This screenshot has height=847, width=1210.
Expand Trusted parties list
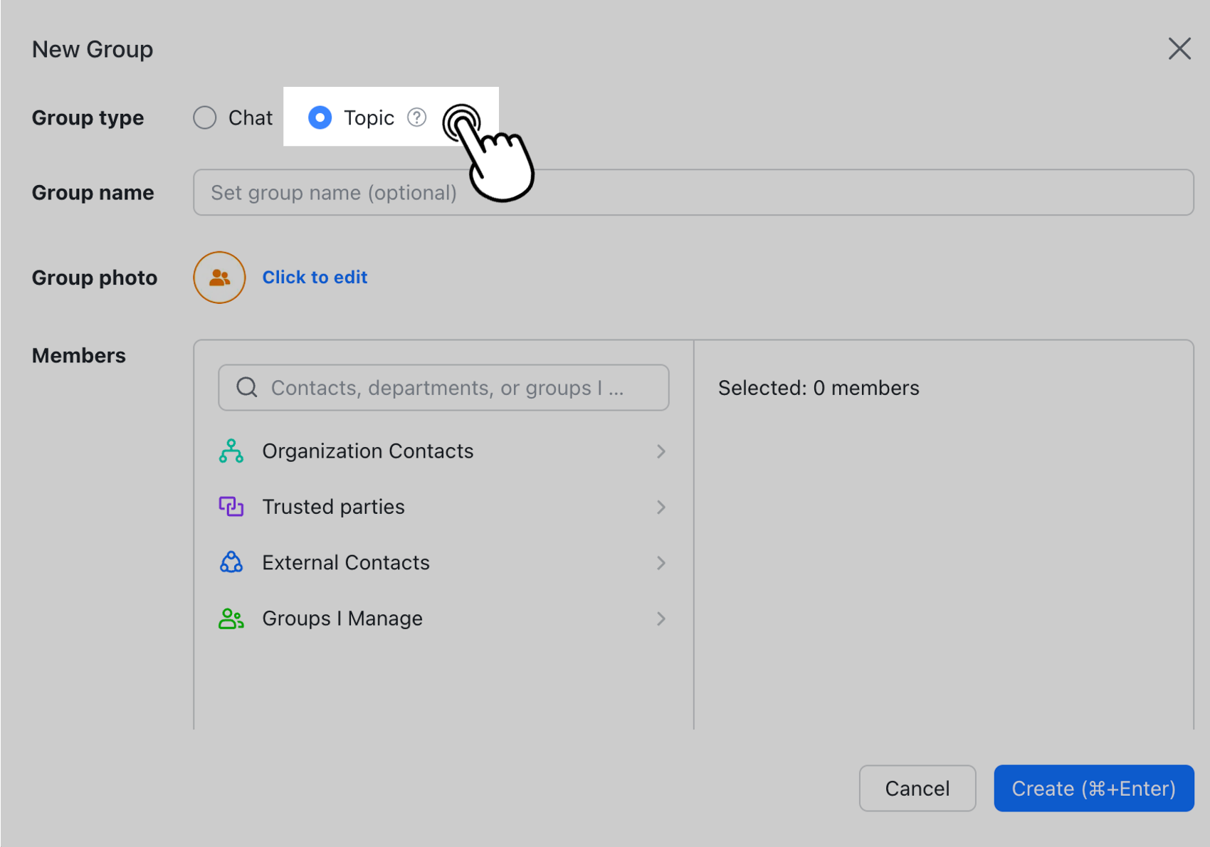click(662, 507)
